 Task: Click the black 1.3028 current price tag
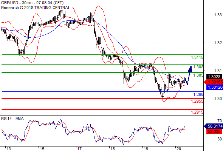pyautogui.click(x=214, y=77)
